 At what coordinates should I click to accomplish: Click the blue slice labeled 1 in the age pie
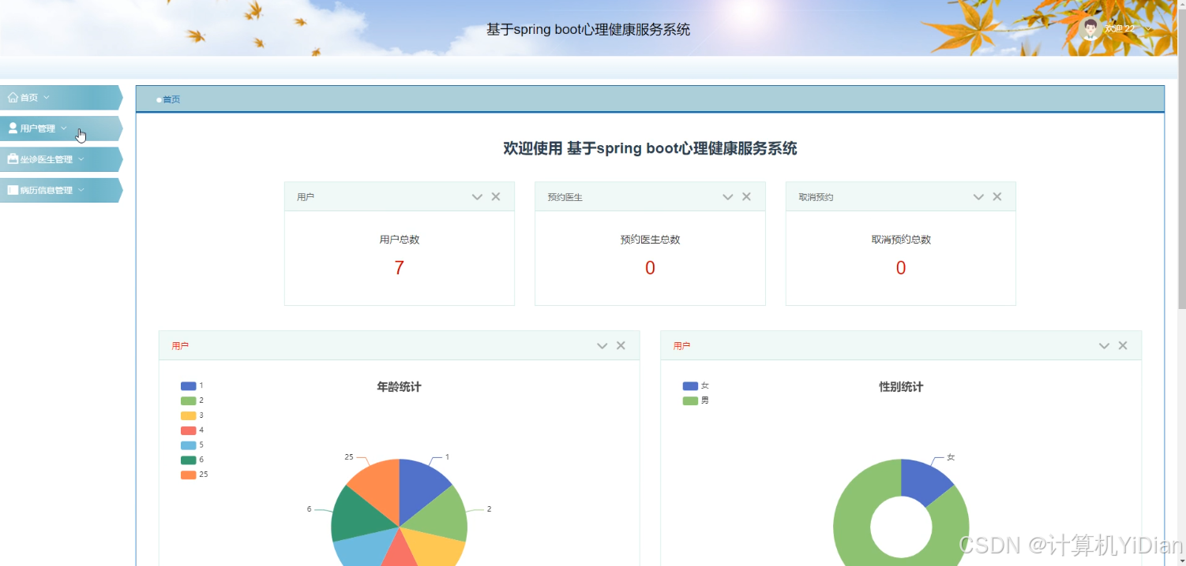[420, 486]
